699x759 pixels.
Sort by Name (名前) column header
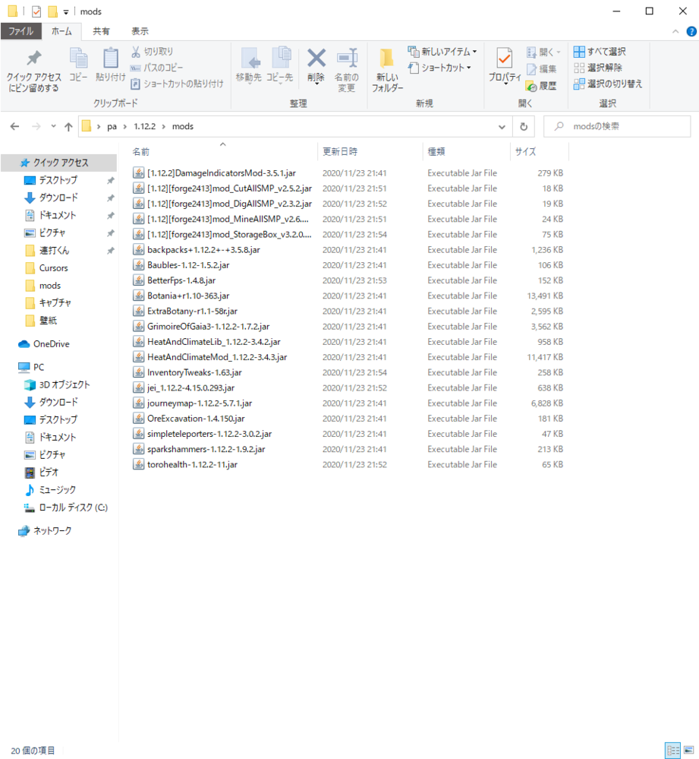point(222,152)
